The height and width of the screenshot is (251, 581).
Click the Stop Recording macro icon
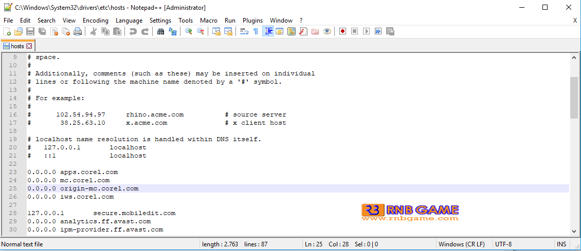click(355, 31)
